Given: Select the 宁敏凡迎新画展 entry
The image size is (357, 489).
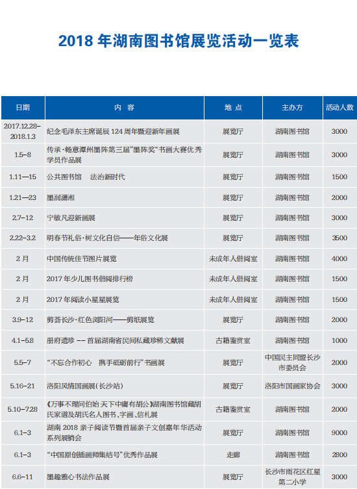Looking at the screenshot, I should coord(71,218).
